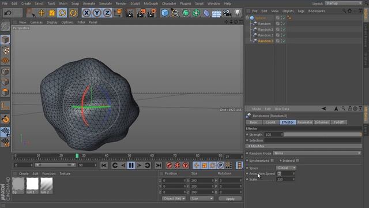The width and height of the screenshot is (369, 208).
Task: Click the Apply button
Action: 230,199
